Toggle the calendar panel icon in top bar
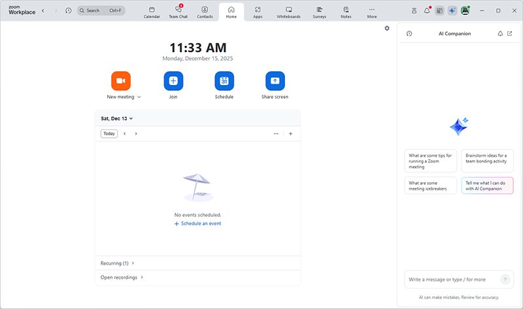The height and width of the screenshot is (309, 523). pyautogui.click(x=440, y=10)
